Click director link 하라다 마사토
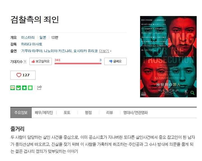202x161 pixels. 32,44
